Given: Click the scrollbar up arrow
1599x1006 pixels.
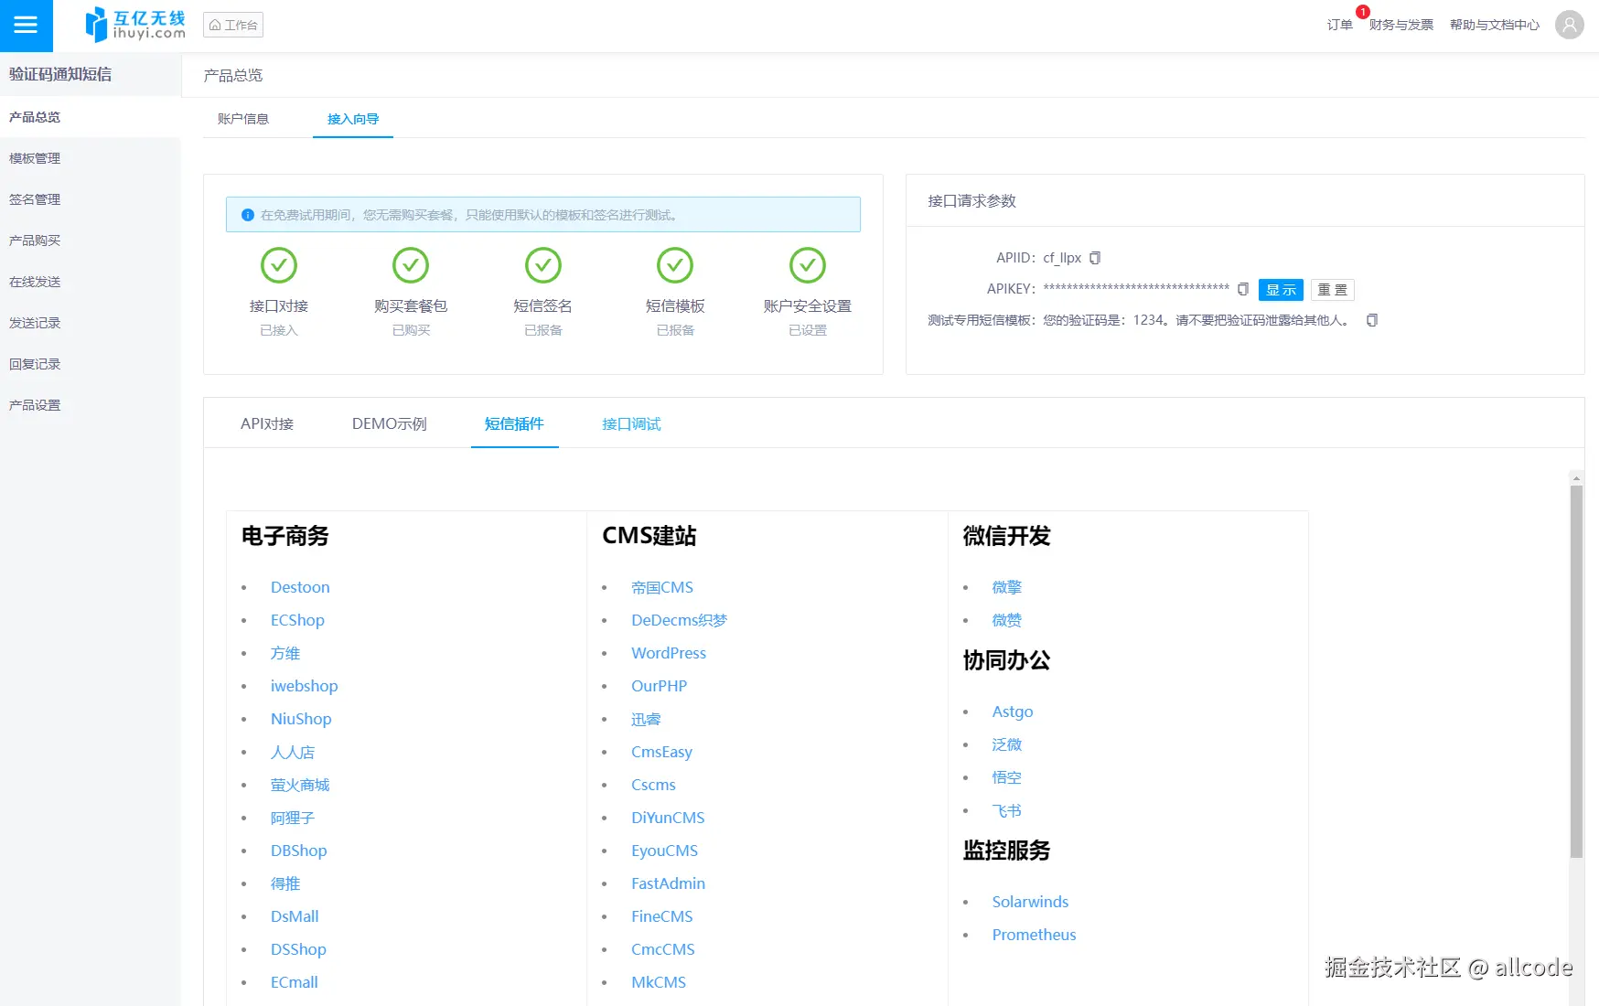Looking at the screenshot, I should point(1576,477).
